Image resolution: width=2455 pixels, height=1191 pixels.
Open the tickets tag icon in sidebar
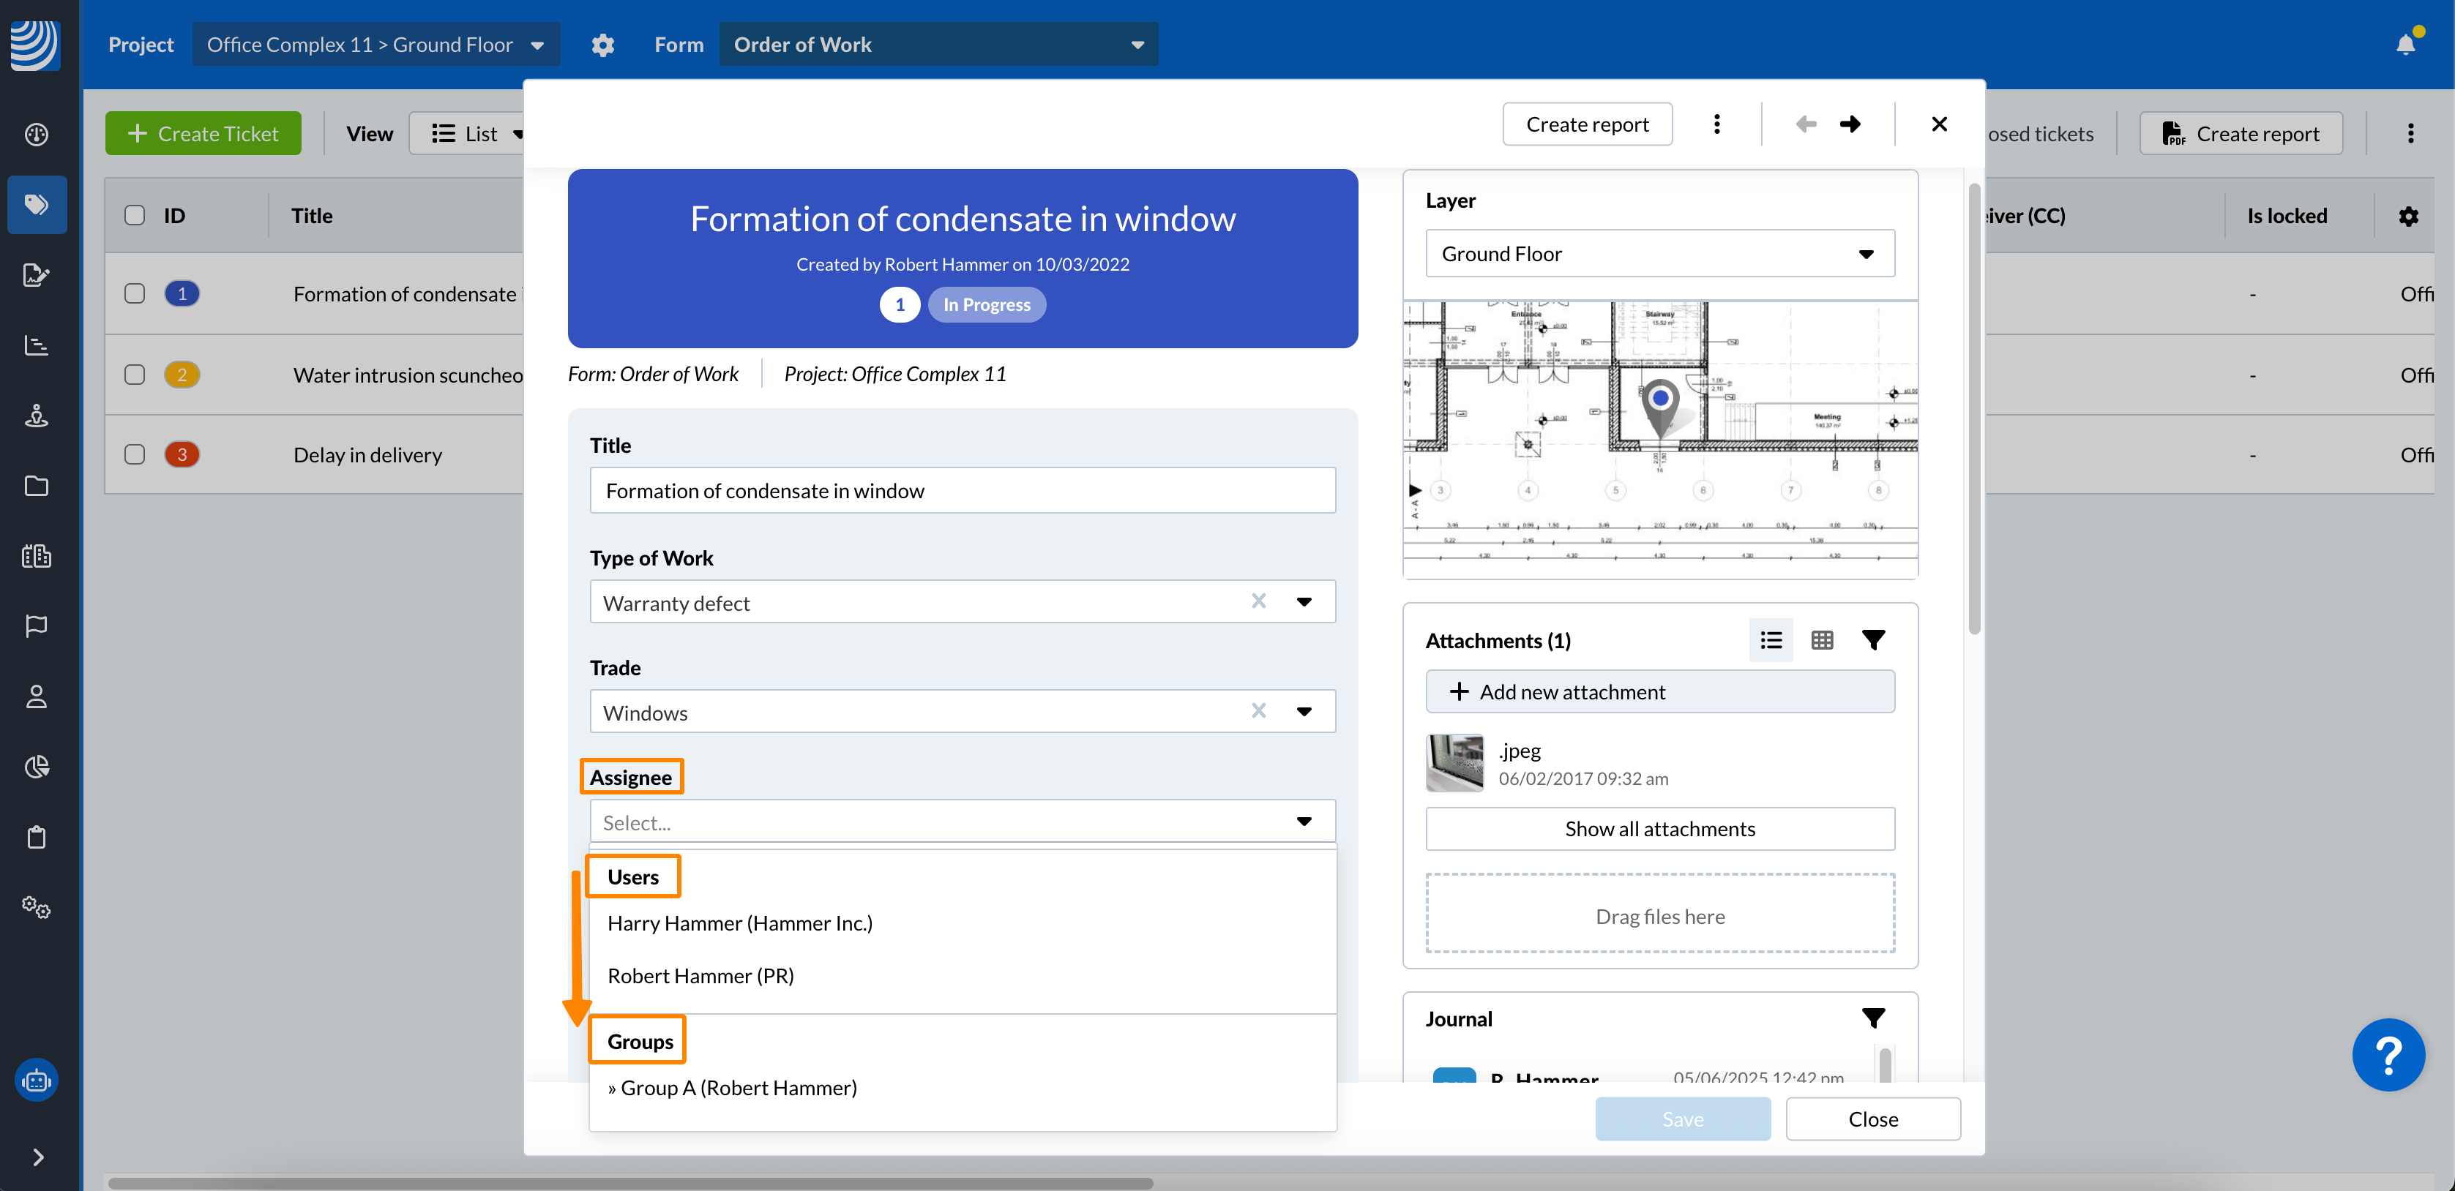36,204
